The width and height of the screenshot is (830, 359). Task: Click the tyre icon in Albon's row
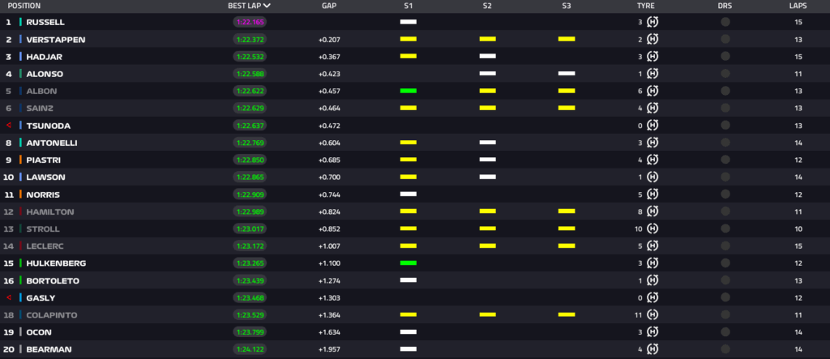pyautogui.click(x=652, y=91)
